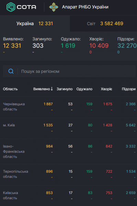The width and height of the screenshot is (137, 206).
Task: Click Чернівецька active cases 1 675
Action: pyautogui.click(x=108, y=104)
